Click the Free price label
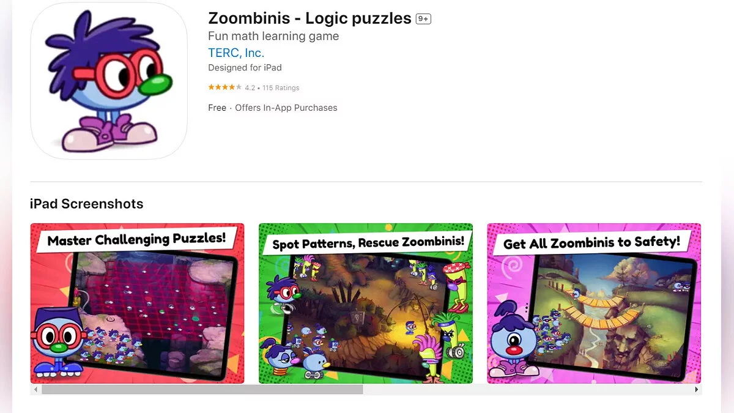Viewport: 734px width, 413px height. coord(217,108)
